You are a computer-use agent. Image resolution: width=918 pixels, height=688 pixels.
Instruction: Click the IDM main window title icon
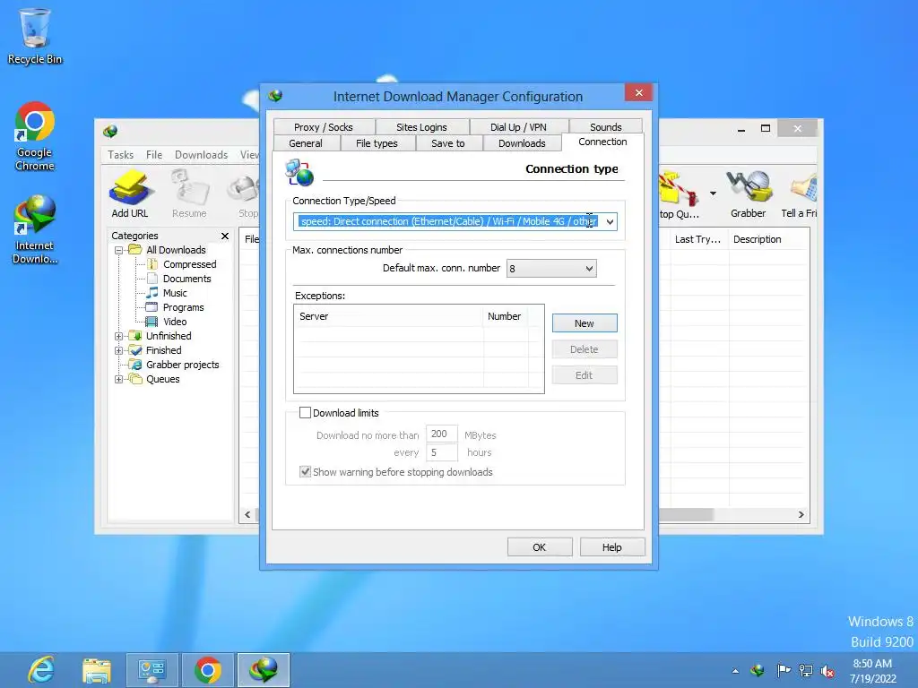click(x=110, y=131)
